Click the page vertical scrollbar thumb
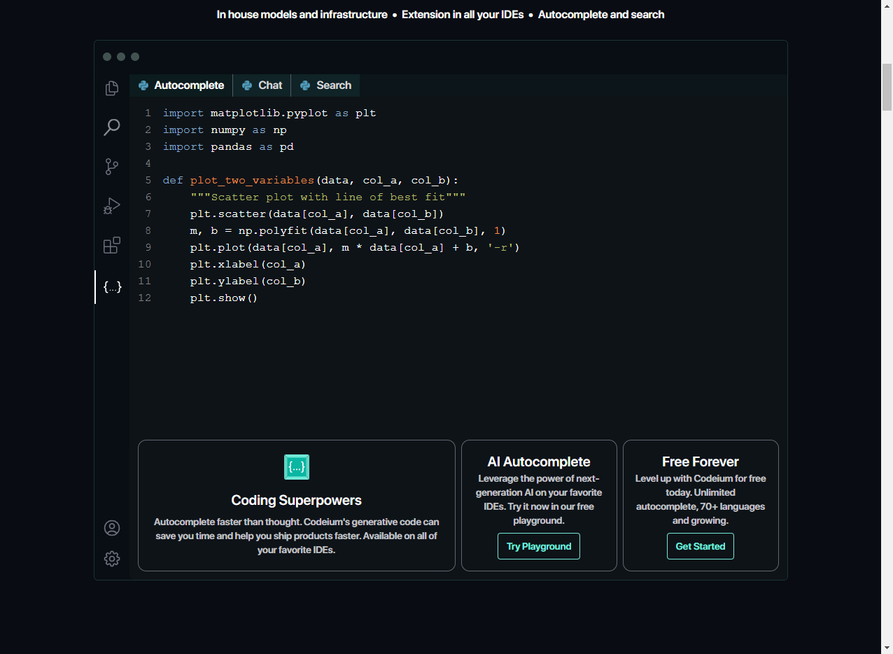Viewport: 893px width, 654px height. coord(887,87)
